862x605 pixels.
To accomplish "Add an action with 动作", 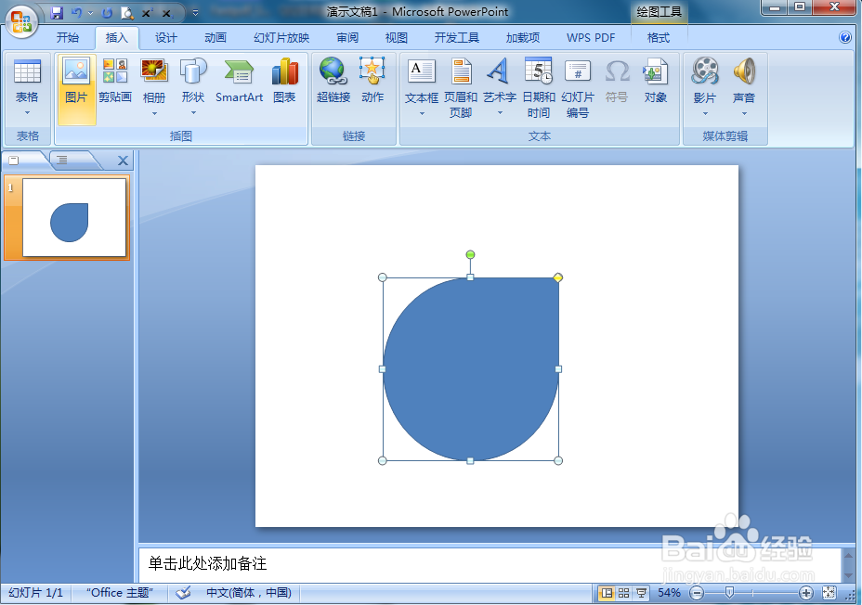I will [372, 83].
